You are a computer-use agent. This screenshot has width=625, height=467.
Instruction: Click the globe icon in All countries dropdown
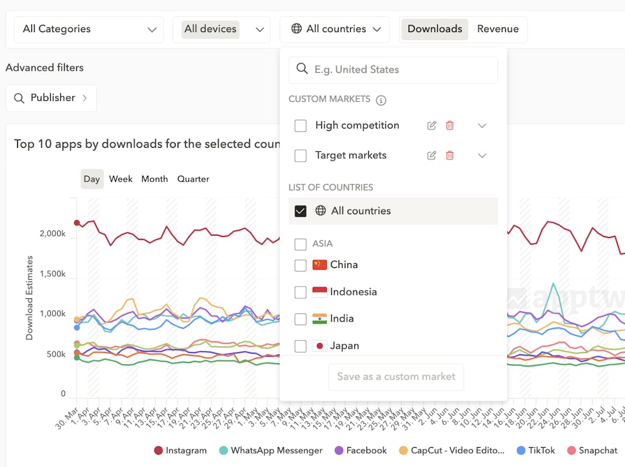296,29
